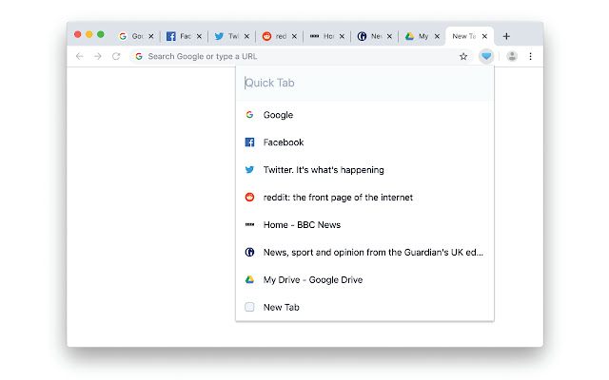Reload the page with the refresh icon
The height and width of the screenshot is (380, 609).
(x=116, y=56)
